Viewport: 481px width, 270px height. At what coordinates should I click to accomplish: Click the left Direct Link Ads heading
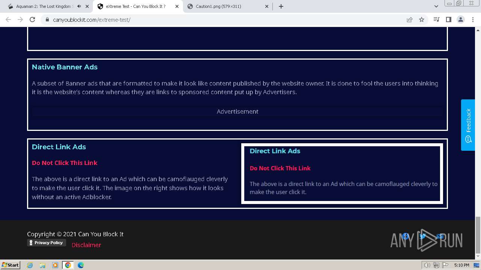pyautogui.click(x=59, y=147)
